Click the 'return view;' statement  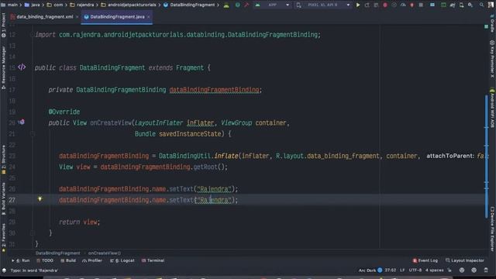[79, 222]
